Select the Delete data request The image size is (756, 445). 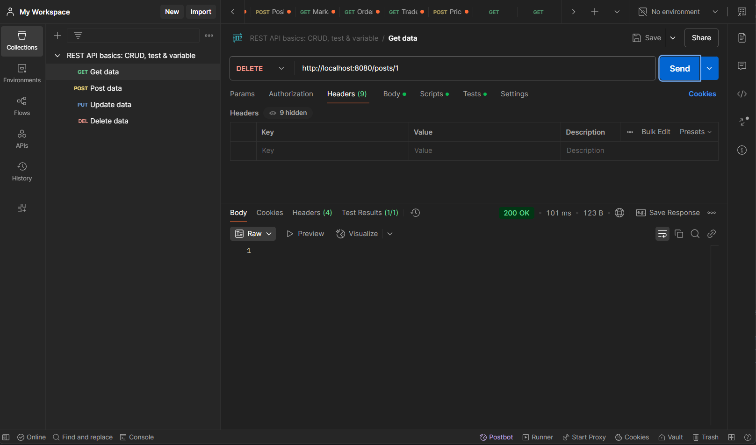point(133,121)
